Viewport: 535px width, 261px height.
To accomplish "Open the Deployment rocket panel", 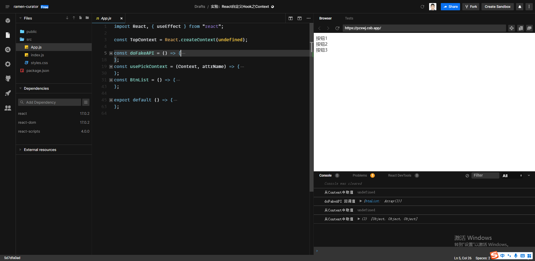I will 8,93.
